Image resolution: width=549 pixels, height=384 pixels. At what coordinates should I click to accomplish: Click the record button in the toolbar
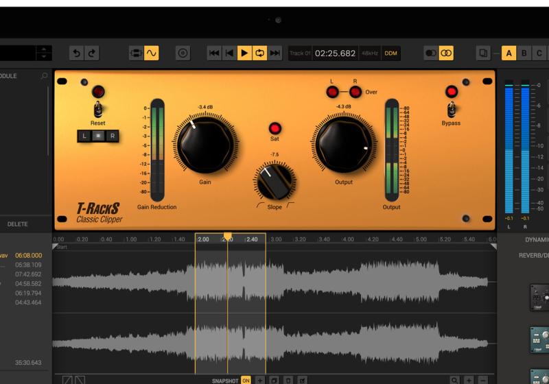(x=183, y=53)
